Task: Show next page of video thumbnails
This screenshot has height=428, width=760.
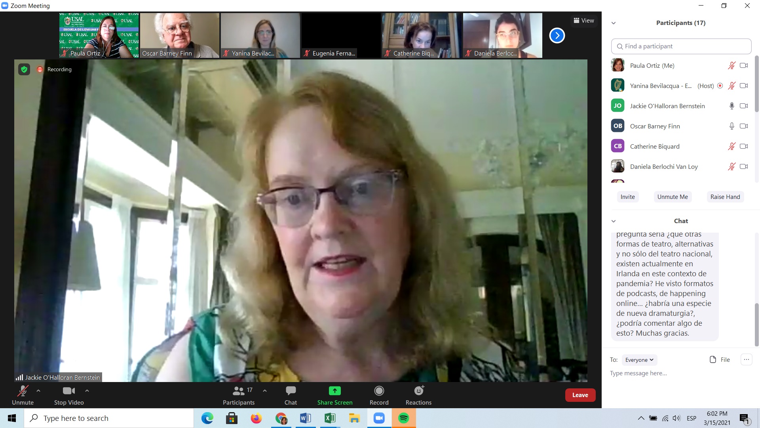Action: click(557, 36)
